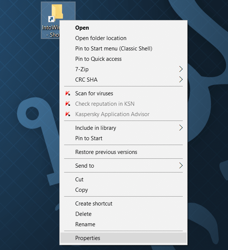Select Include in library
Screen dimensions: 228x250
click(x=123, y=128)
